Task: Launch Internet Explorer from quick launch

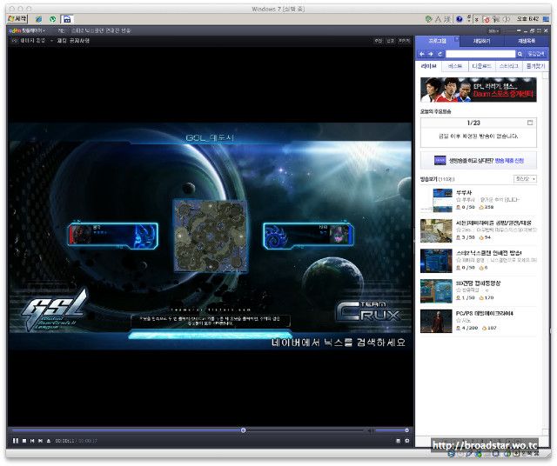Action: (38, 19)
